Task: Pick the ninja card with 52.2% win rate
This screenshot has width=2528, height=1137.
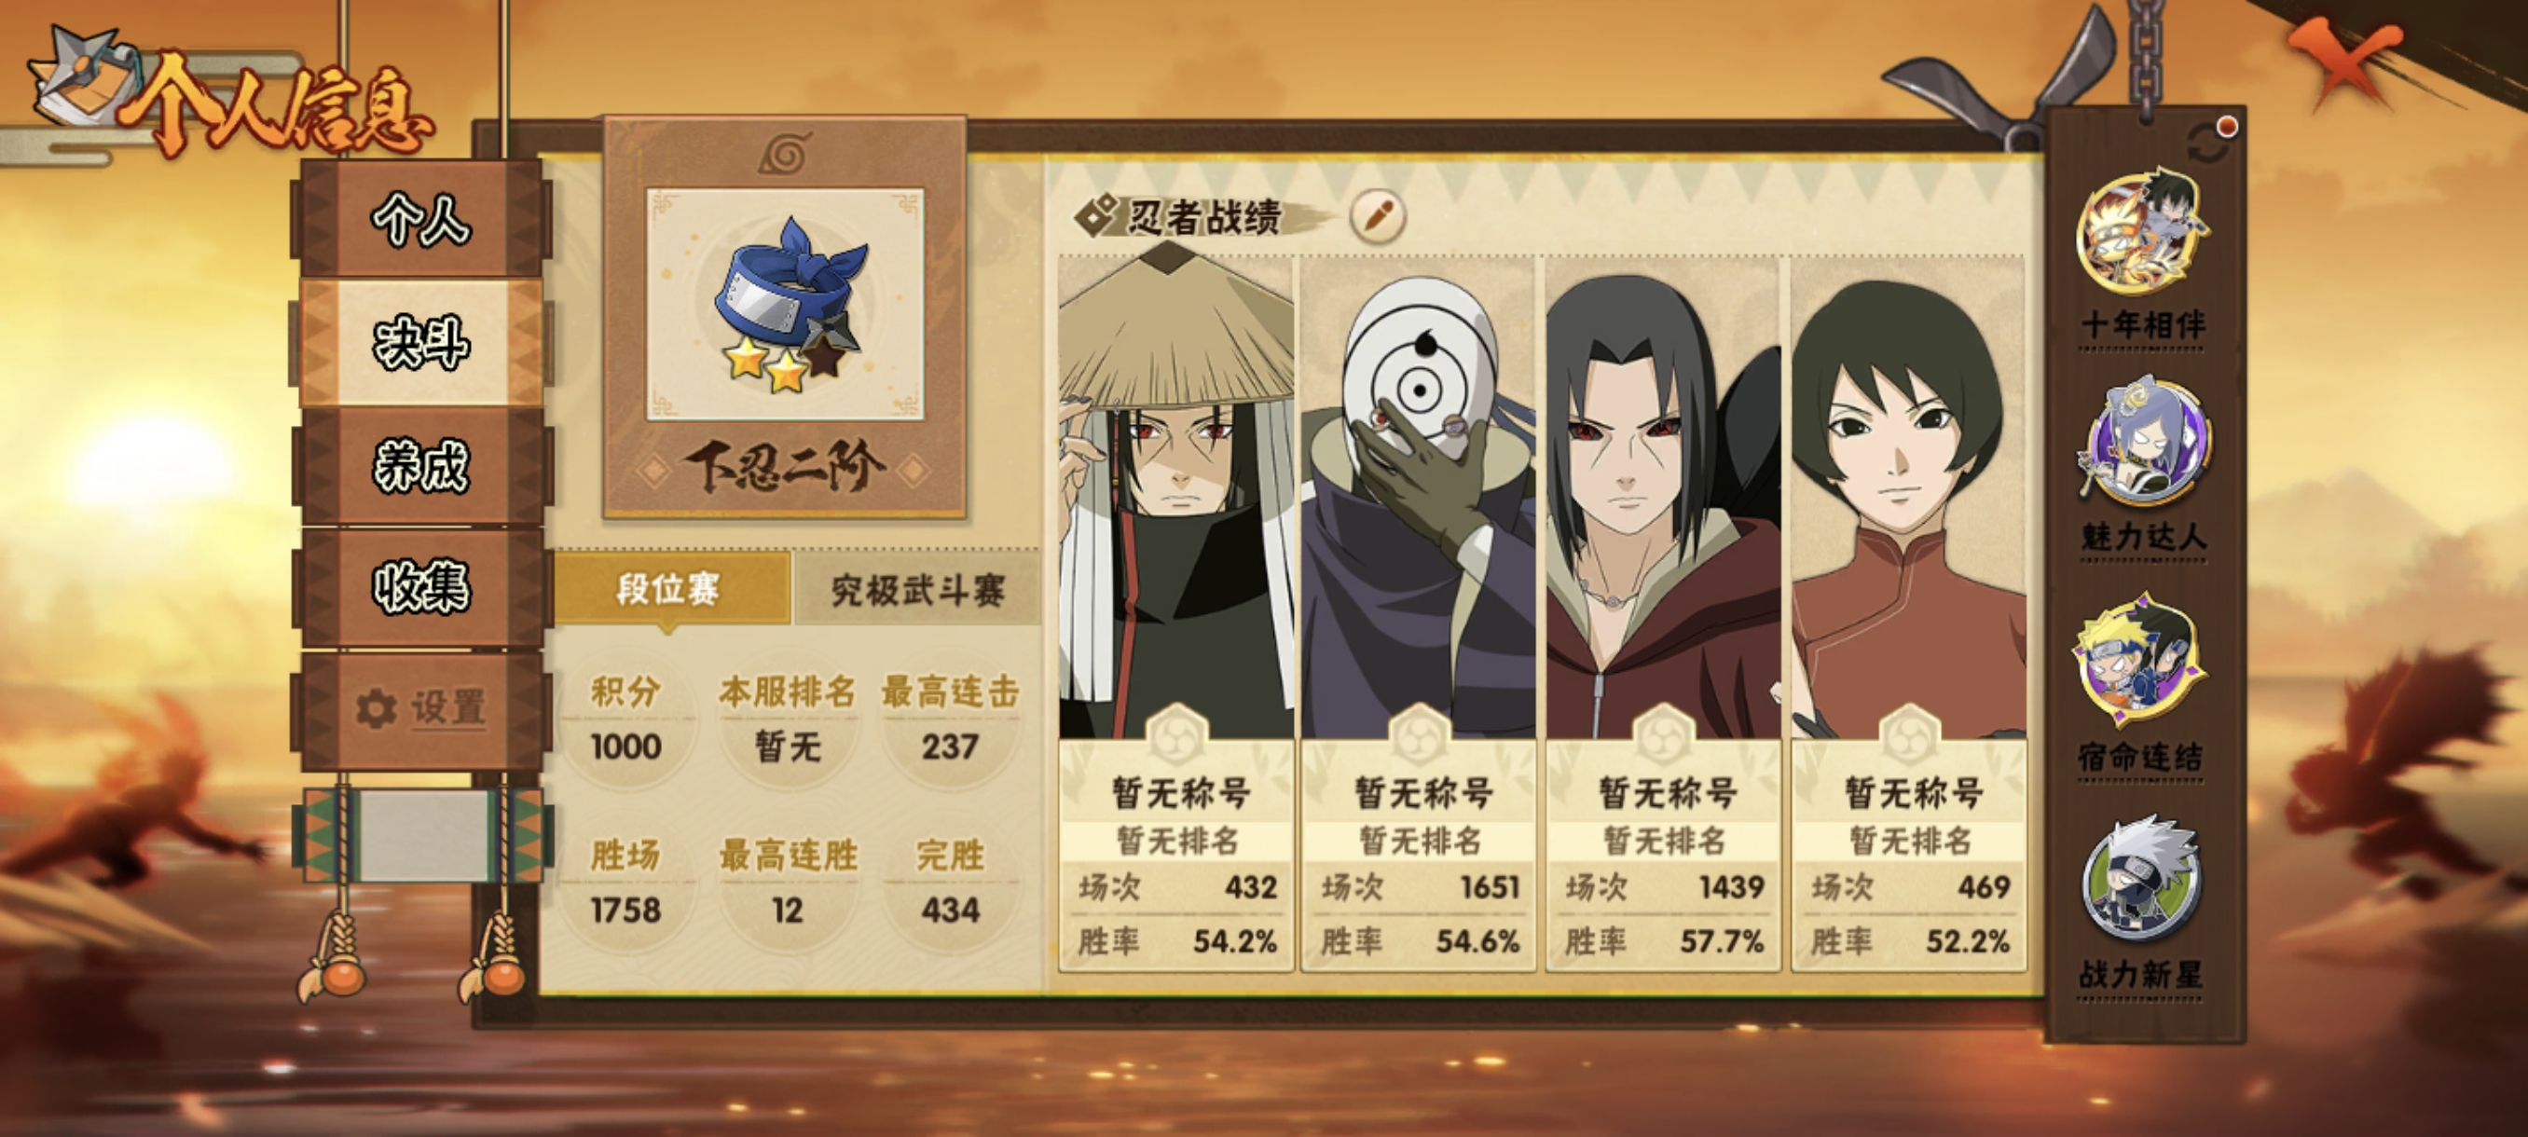Action: 1909,613
